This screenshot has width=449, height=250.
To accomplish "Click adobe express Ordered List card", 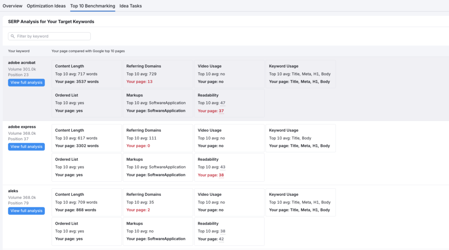I will (x=87, y=167).
